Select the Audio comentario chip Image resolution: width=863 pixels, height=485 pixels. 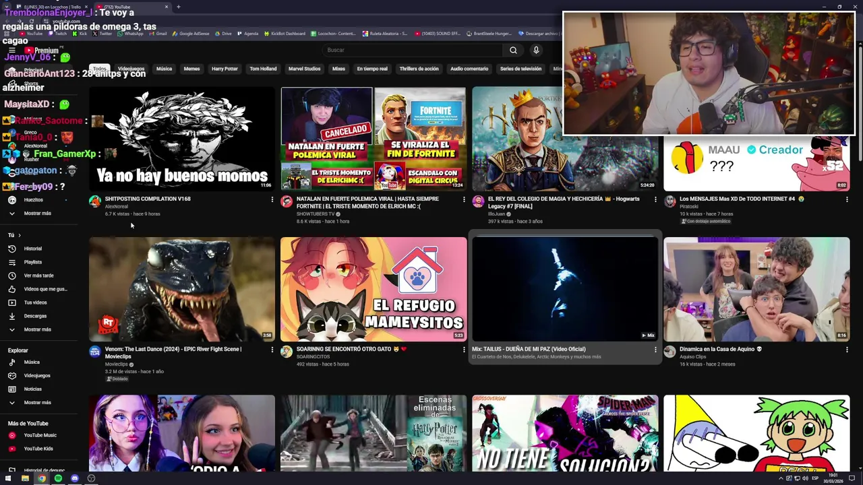click(x=469, y=69)
